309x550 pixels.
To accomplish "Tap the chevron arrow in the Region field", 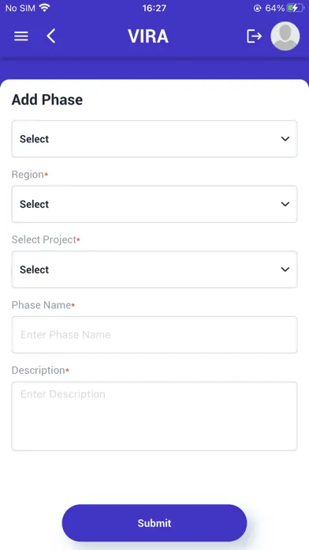I will (285, 204).
